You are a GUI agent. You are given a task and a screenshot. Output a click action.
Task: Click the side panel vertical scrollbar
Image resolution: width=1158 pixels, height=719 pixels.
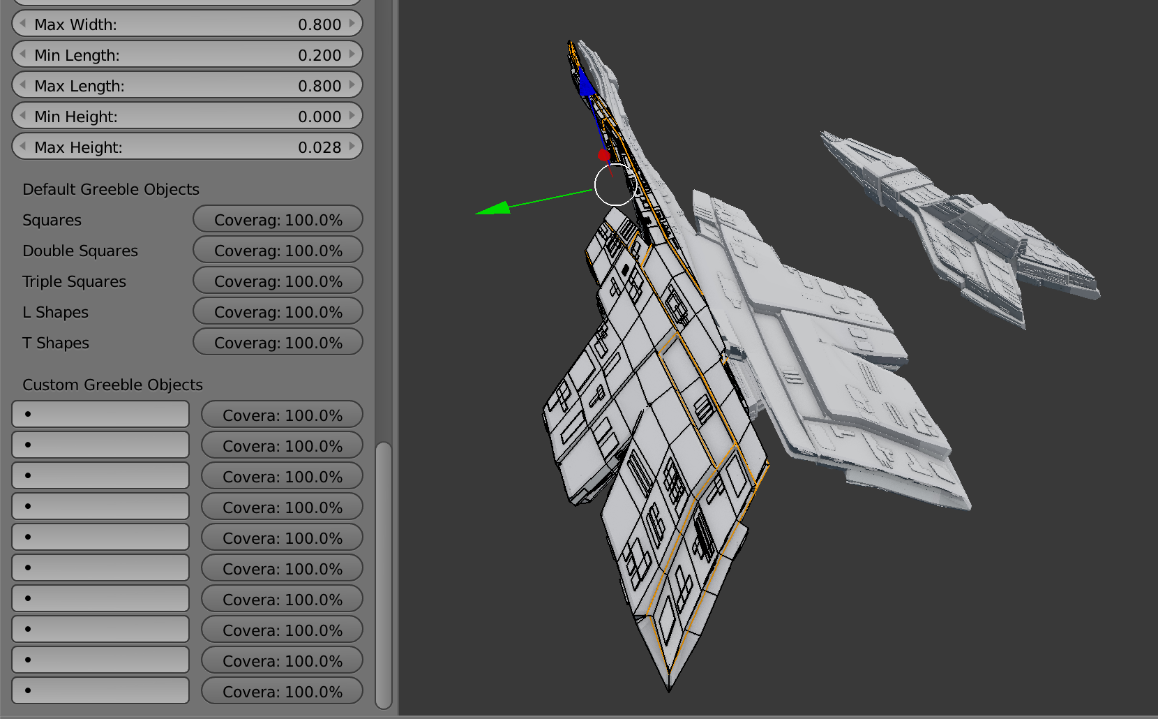click(383, 575)
